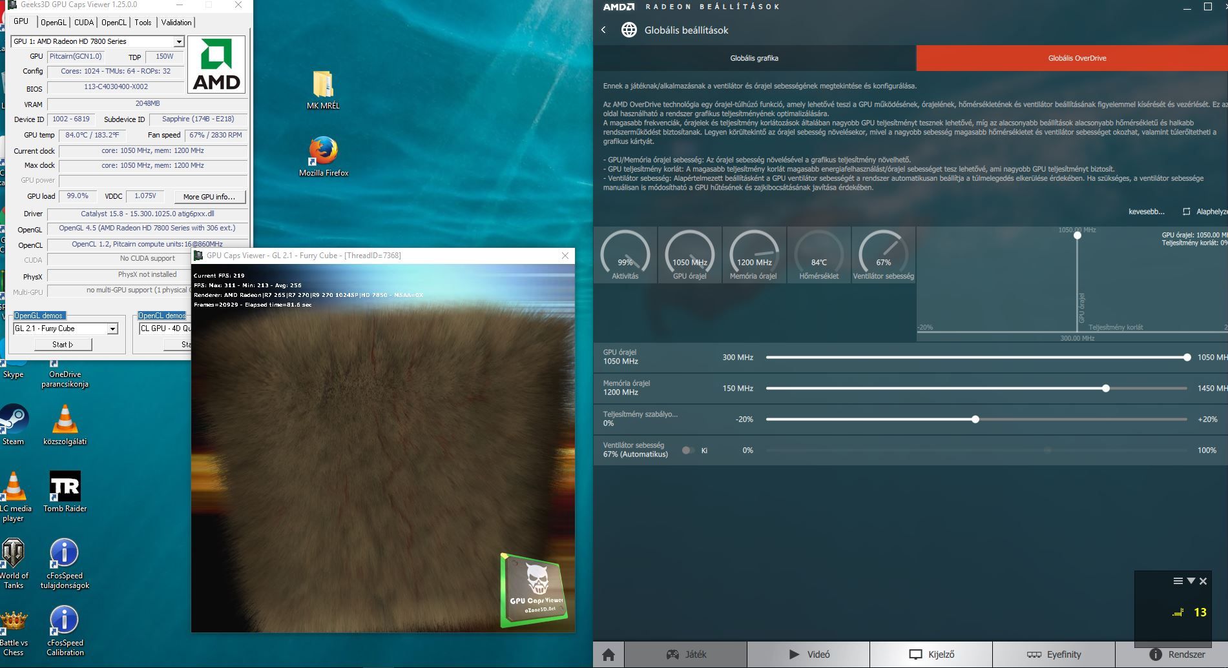
Task: Switch to the CUDA tab
Action: click(84, 23)
